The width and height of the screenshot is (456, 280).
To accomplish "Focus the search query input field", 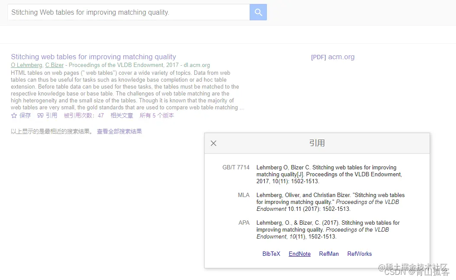I will [128, 12].
